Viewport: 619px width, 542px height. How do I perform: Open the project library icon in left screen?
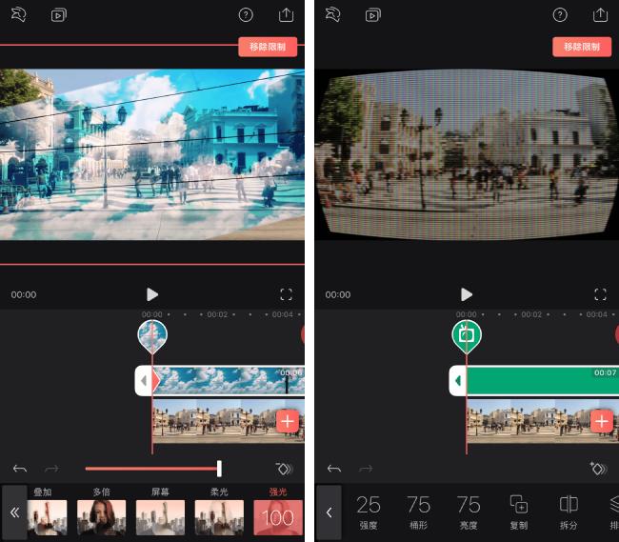click(x=58, y=15)
